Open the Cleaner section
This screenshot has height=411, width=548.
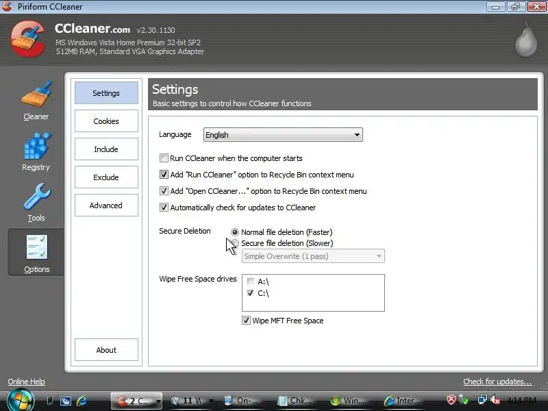(36, 101)
